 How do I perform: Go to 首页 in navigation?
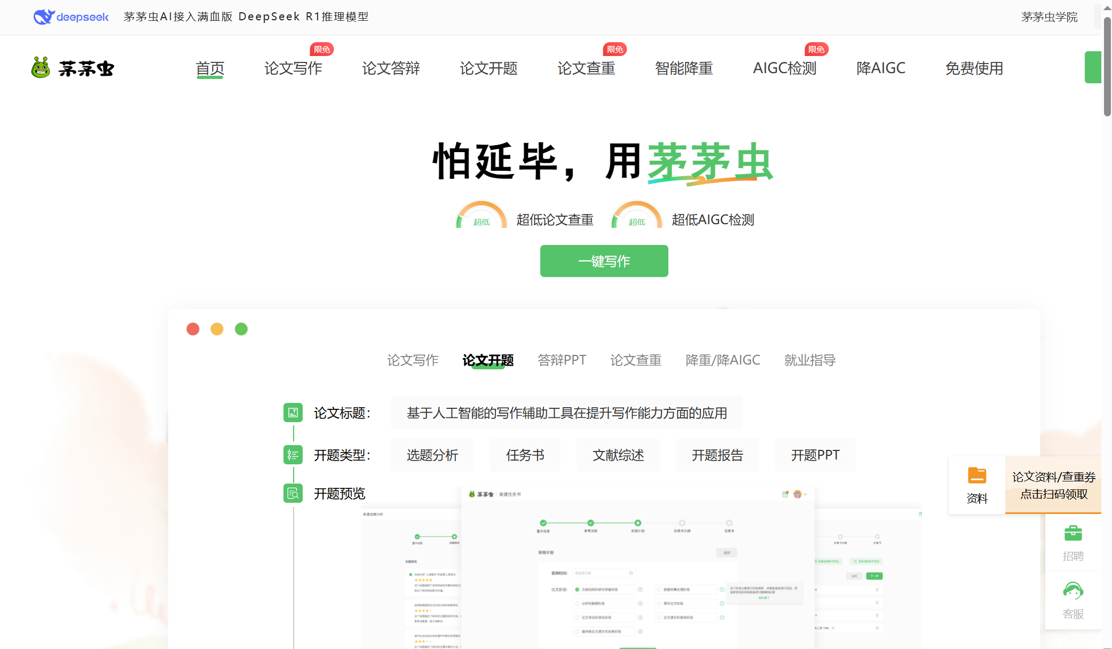point(210,68)
